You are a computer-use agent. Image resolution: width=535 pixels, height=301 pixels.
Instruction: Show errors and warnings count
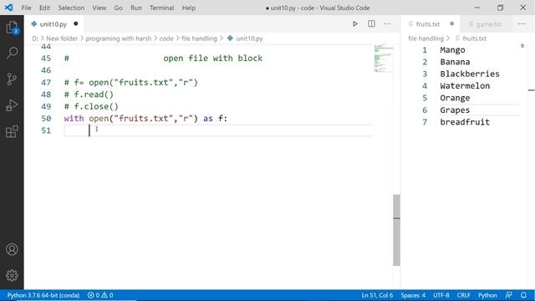pyautogui.click(x=100, y=295)
